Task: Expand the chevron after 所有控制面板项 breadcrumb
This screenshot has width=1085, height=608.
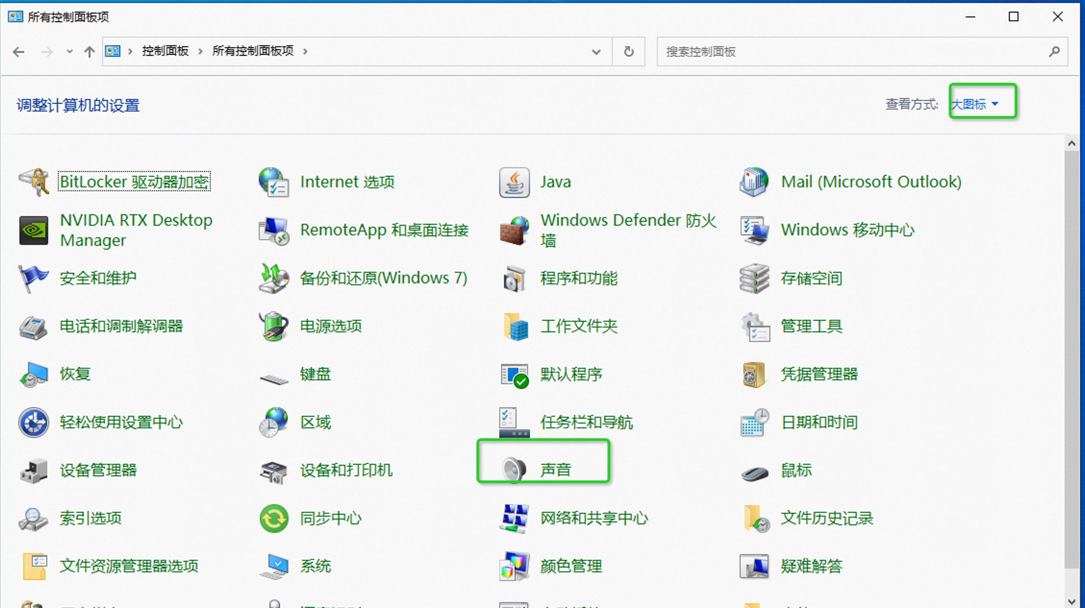Action: 305,51
